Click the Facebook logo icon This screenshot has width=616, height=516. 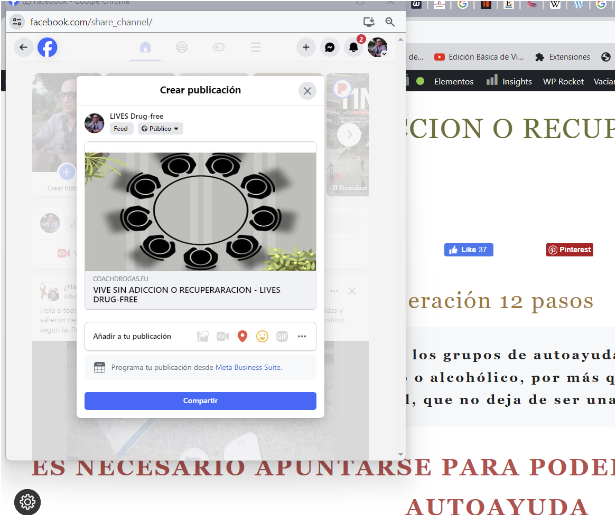click(47, 47)
